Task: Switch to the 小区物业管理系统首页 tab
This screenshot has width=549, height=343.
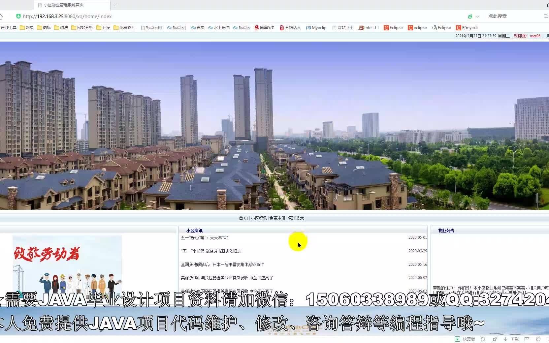Action: tap(63, 5)
